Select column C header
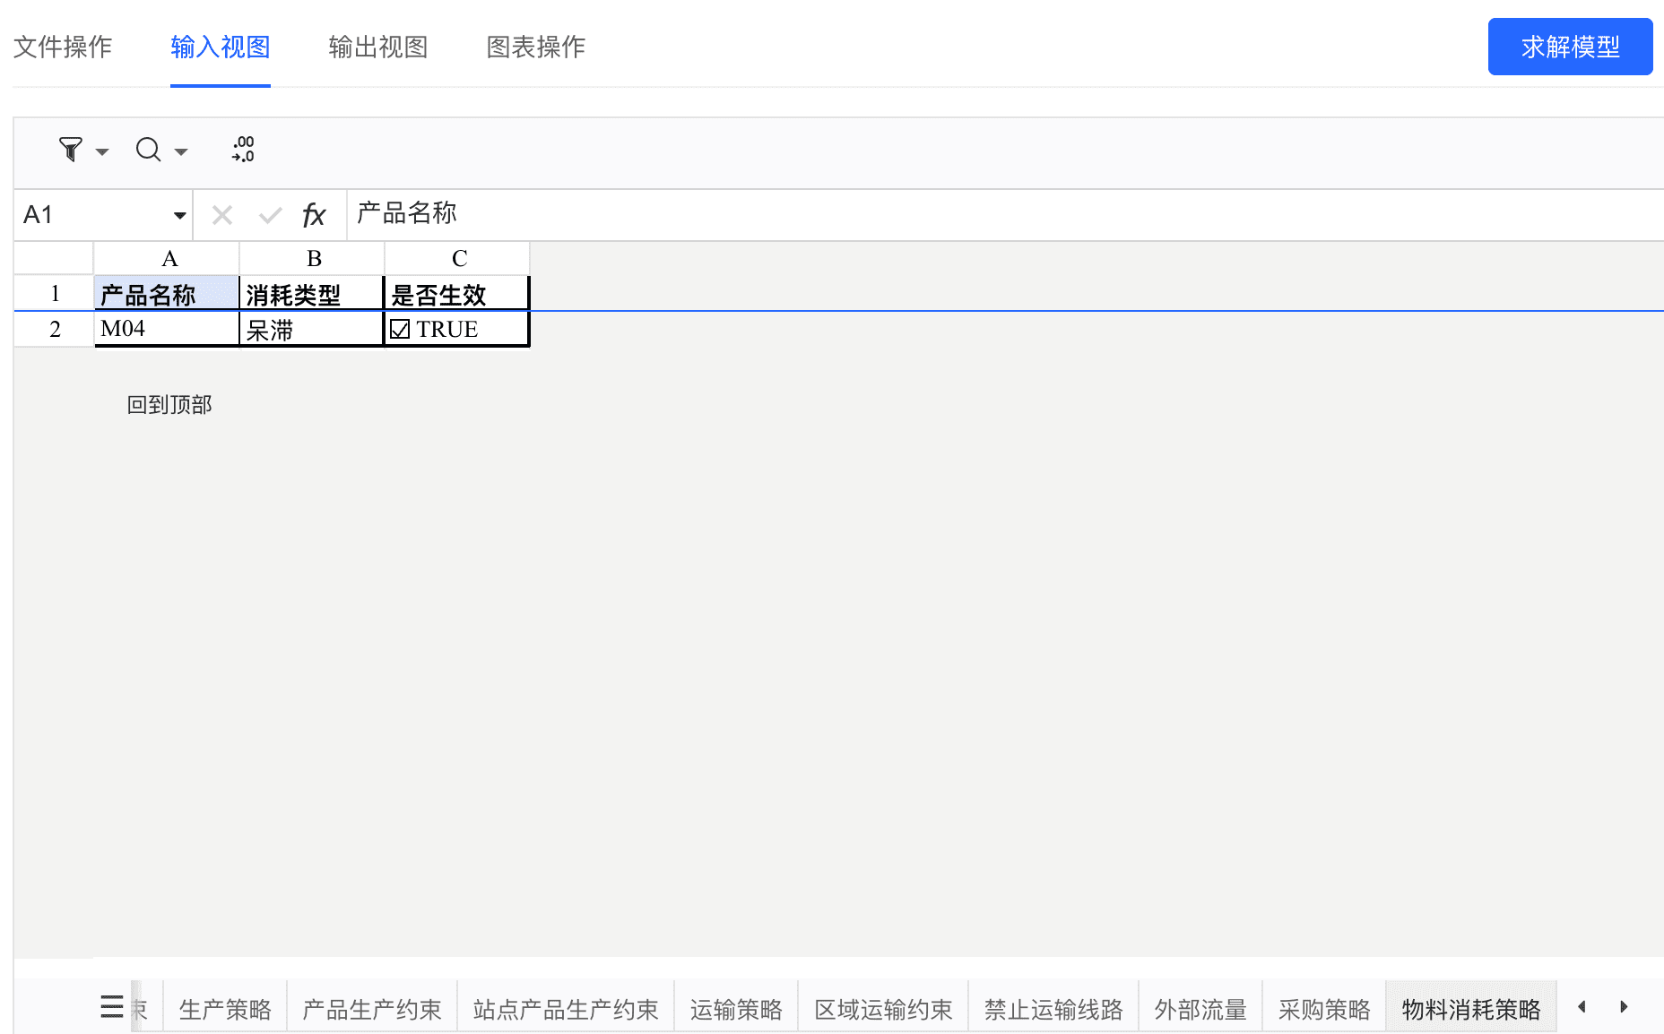The width and height of the screenshot is (1664, 1034). [x=457, y=259]
